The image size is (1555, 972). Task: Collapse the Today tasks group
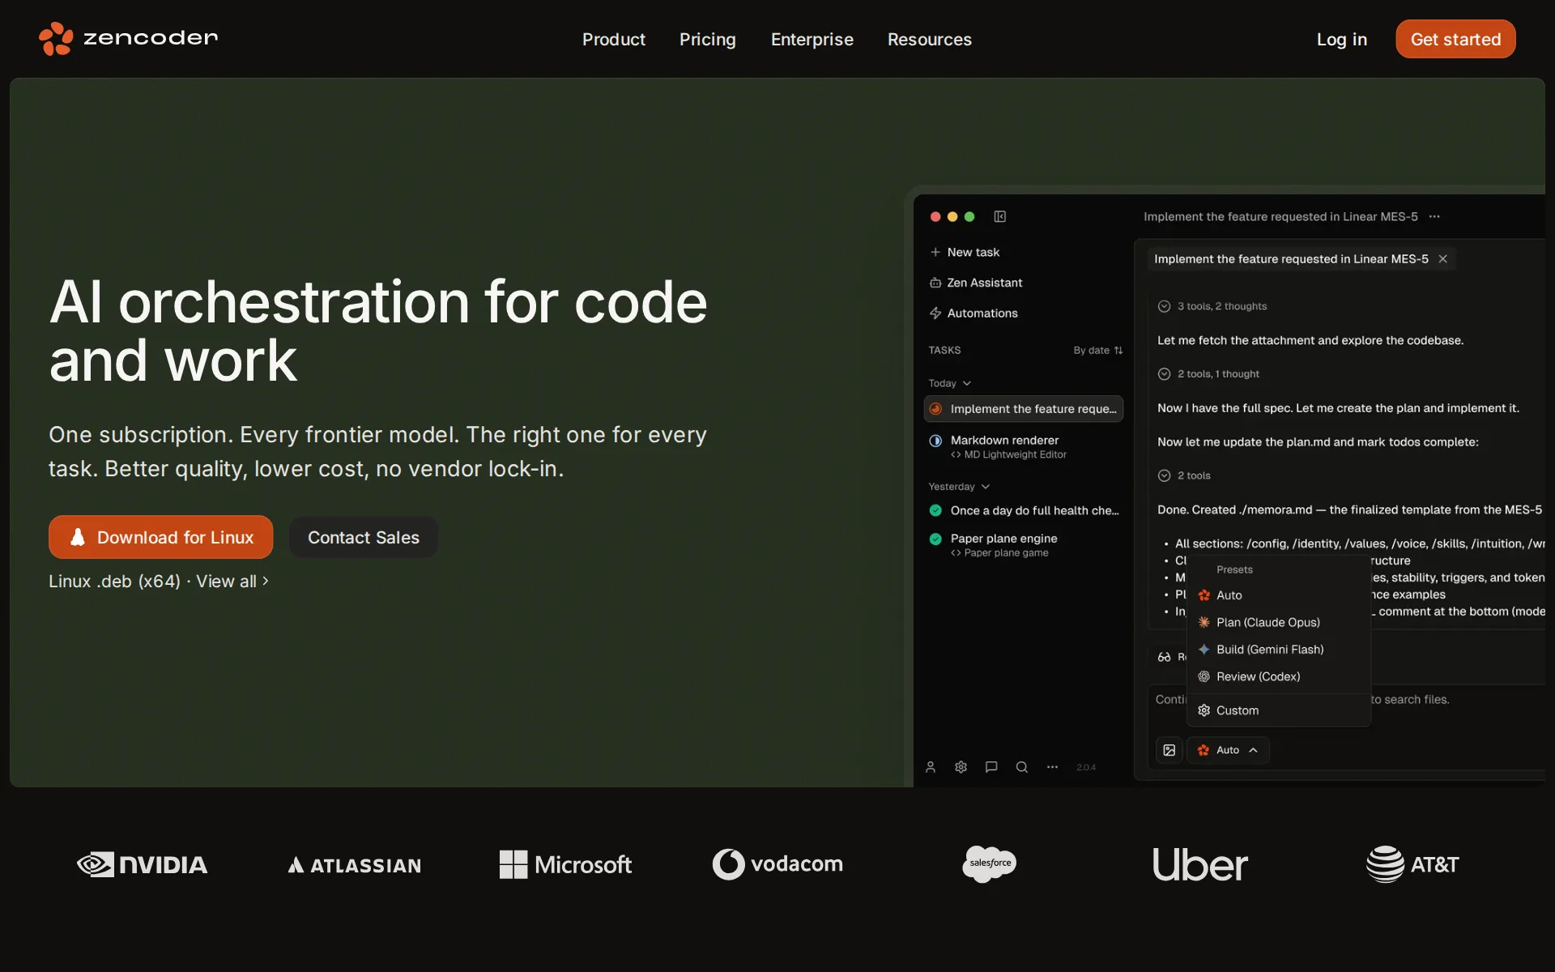(949, 383)
